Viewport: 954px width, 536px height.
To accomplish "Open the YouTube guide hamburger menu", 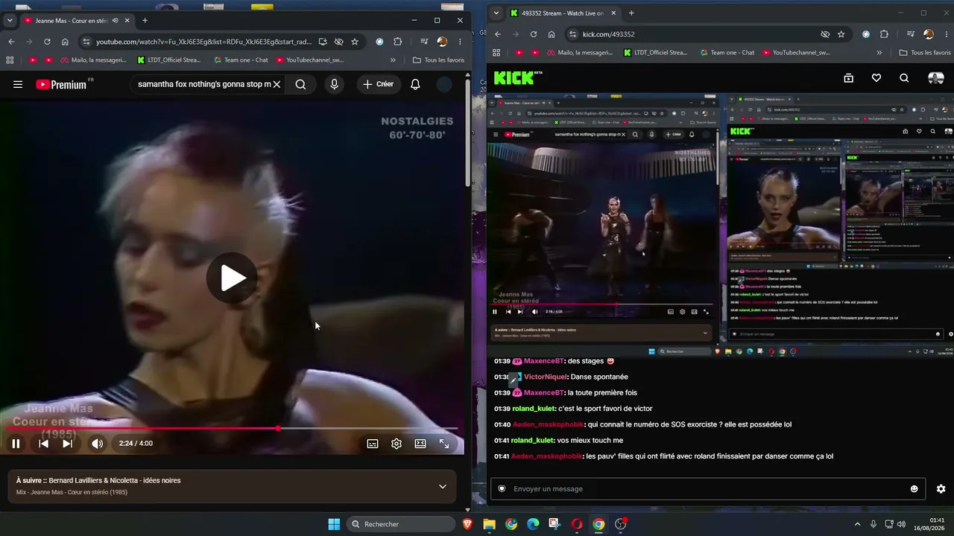I will [x=18, y=84].
